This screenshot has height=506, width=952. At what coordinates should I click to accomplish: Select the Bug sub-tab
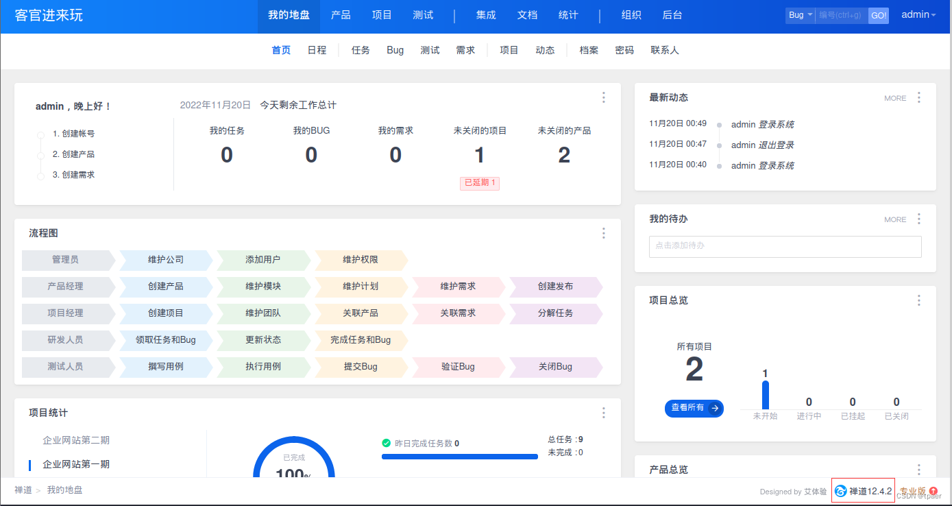pos(395,50)
